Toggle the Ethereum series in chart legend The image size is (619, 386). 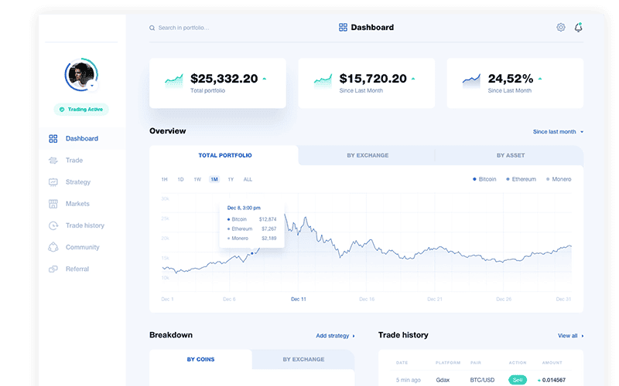point(521,179)
